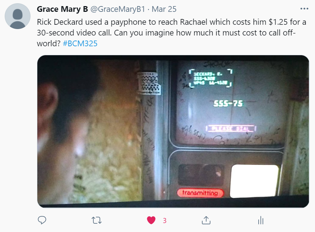Click the Mar 25 timestamp
Image resolution: width=315 pixels, height=232 pixels.
pyautogui.click(x=164, y=9)
